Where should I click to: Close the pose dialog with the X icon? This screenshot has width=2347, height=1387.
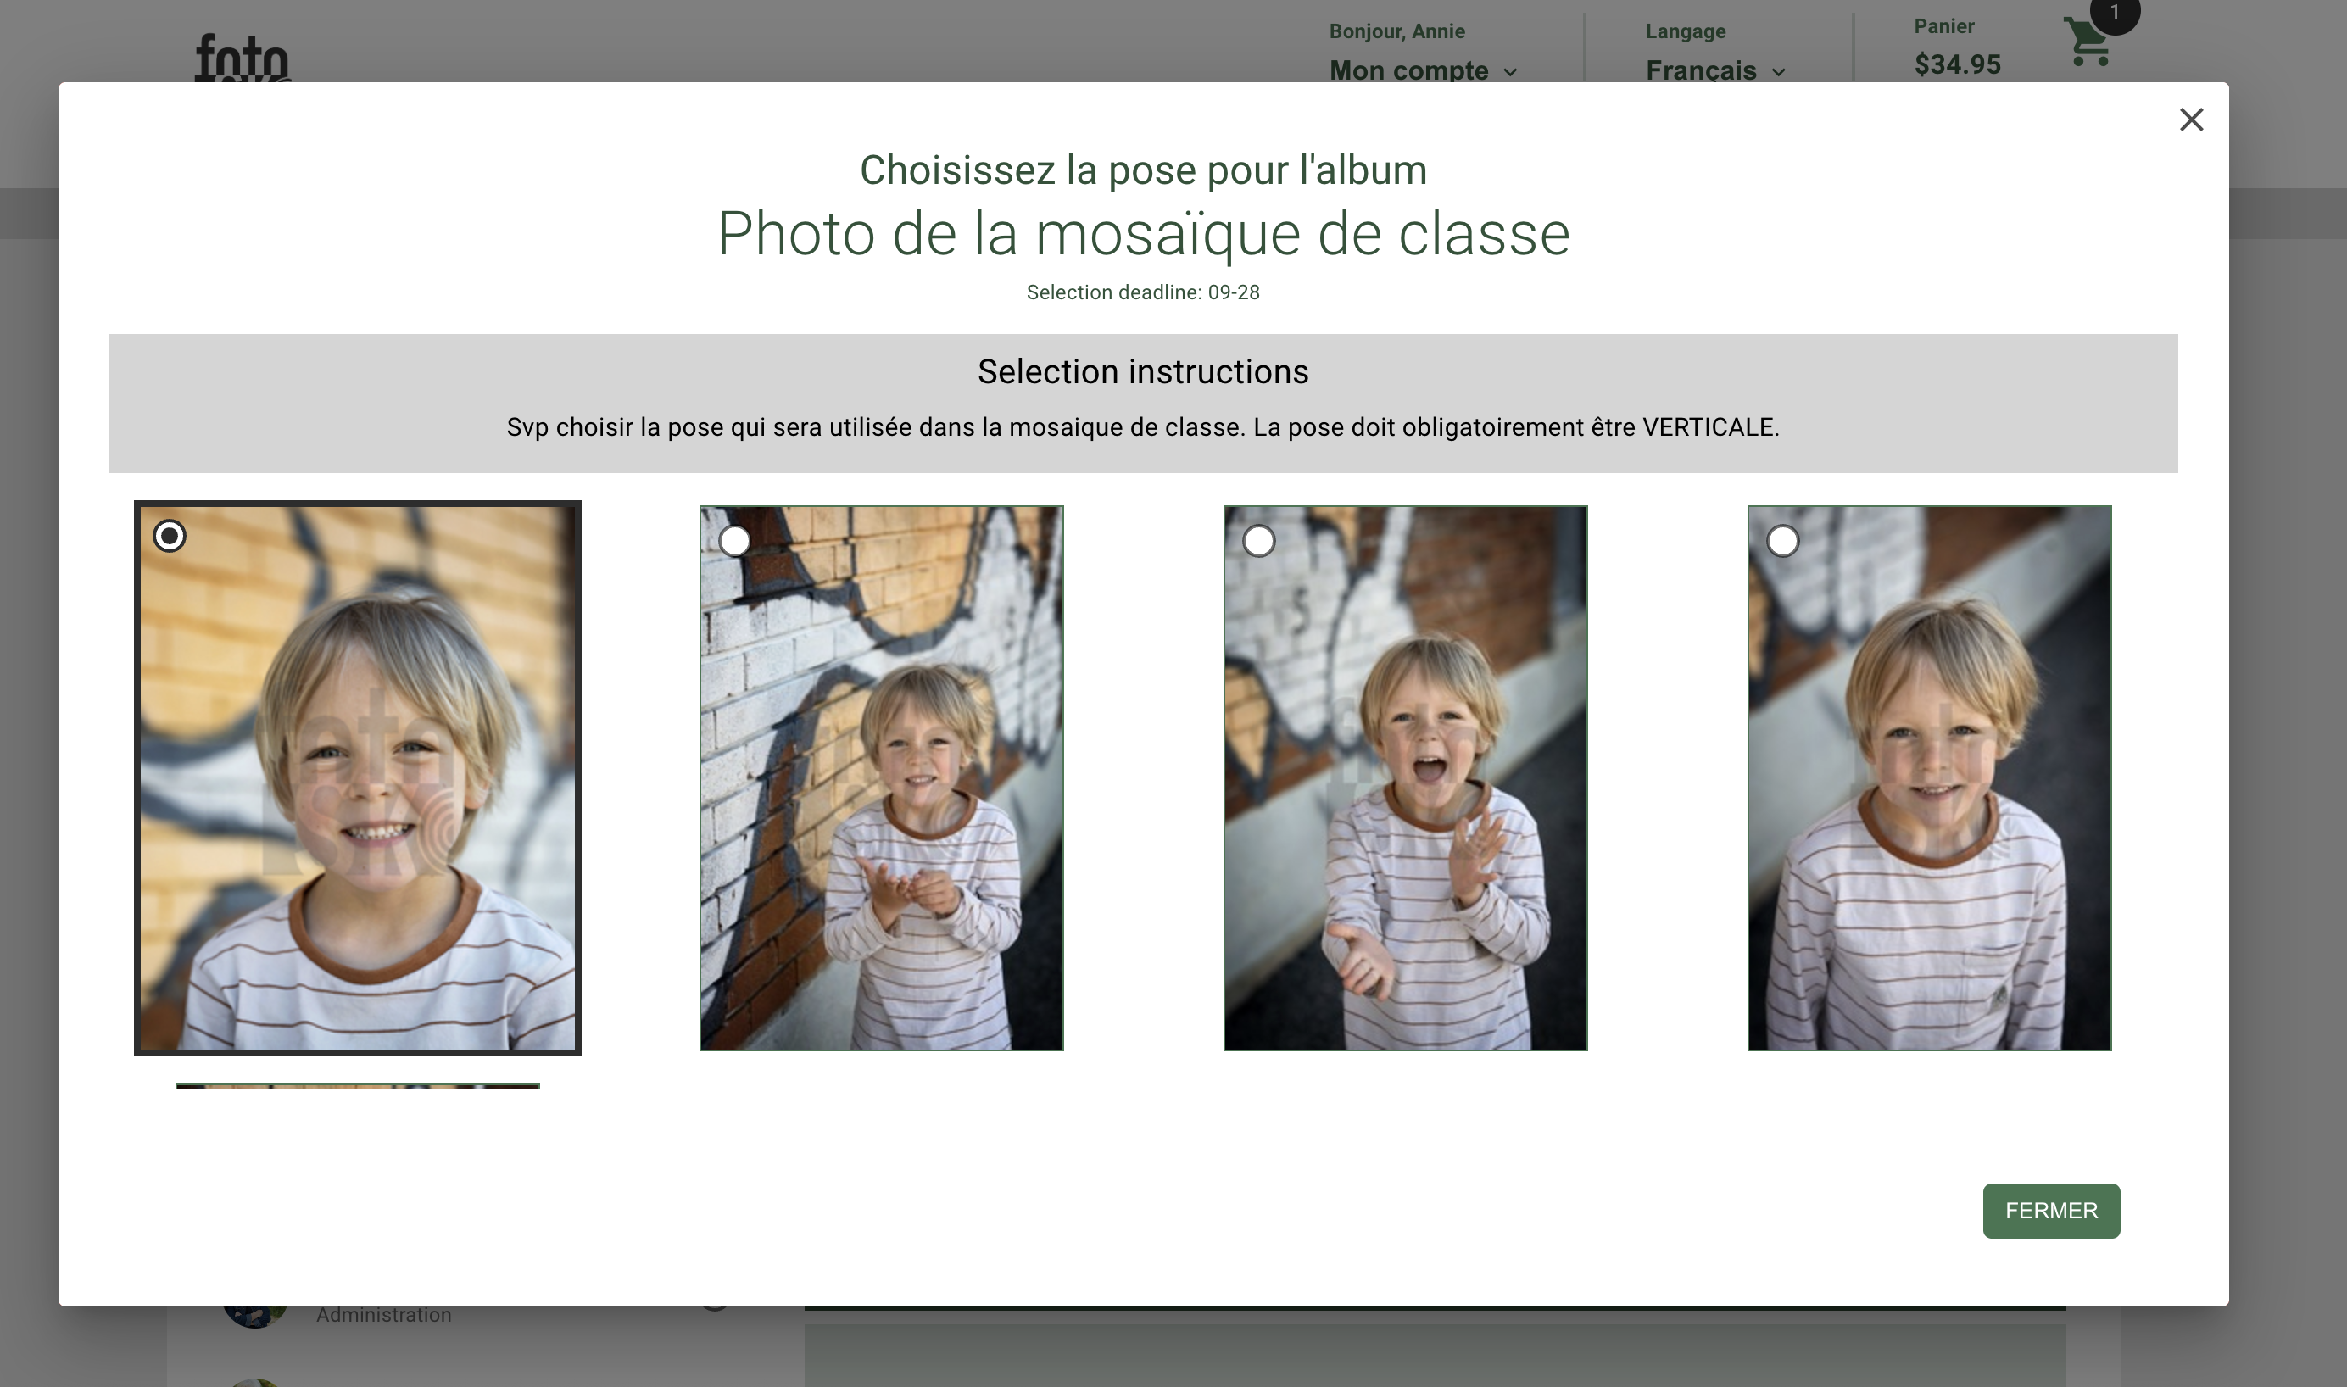[2191, 120]
